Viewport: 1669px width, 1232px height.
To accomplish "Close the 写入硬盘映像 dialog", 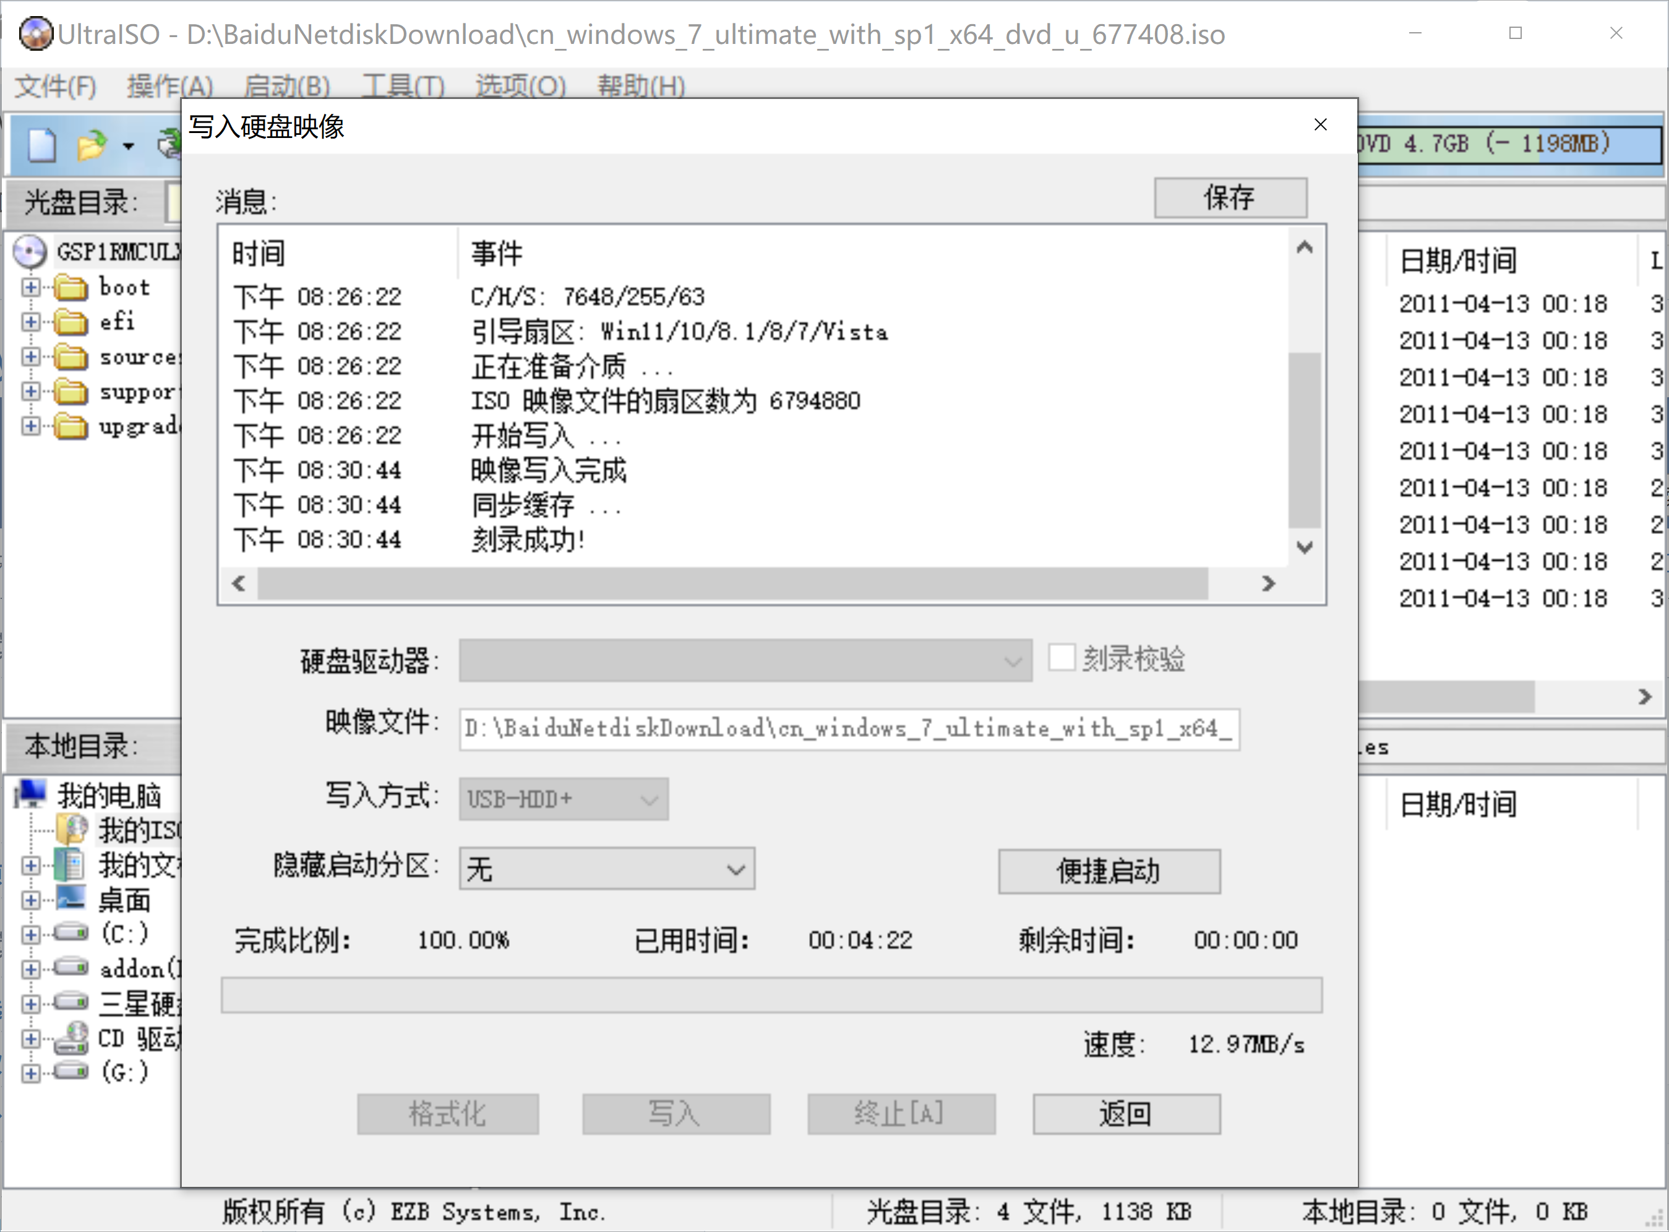I will point(1320,124).
